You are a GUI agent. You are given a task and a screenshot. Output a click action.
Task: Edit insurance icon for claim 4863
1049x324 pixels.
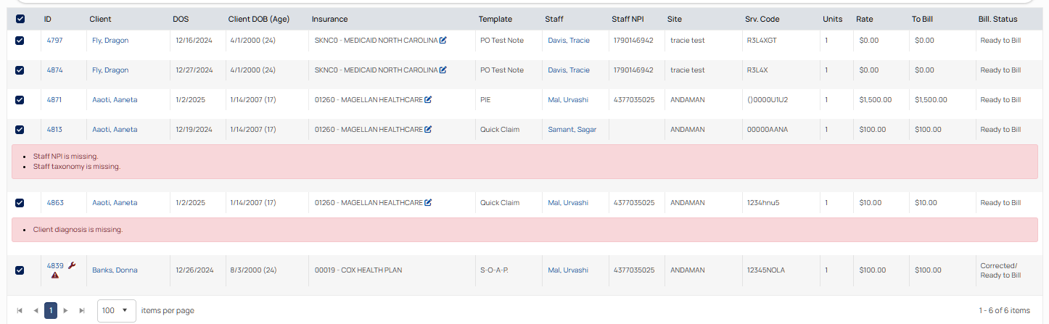click(x=428, y=203)
